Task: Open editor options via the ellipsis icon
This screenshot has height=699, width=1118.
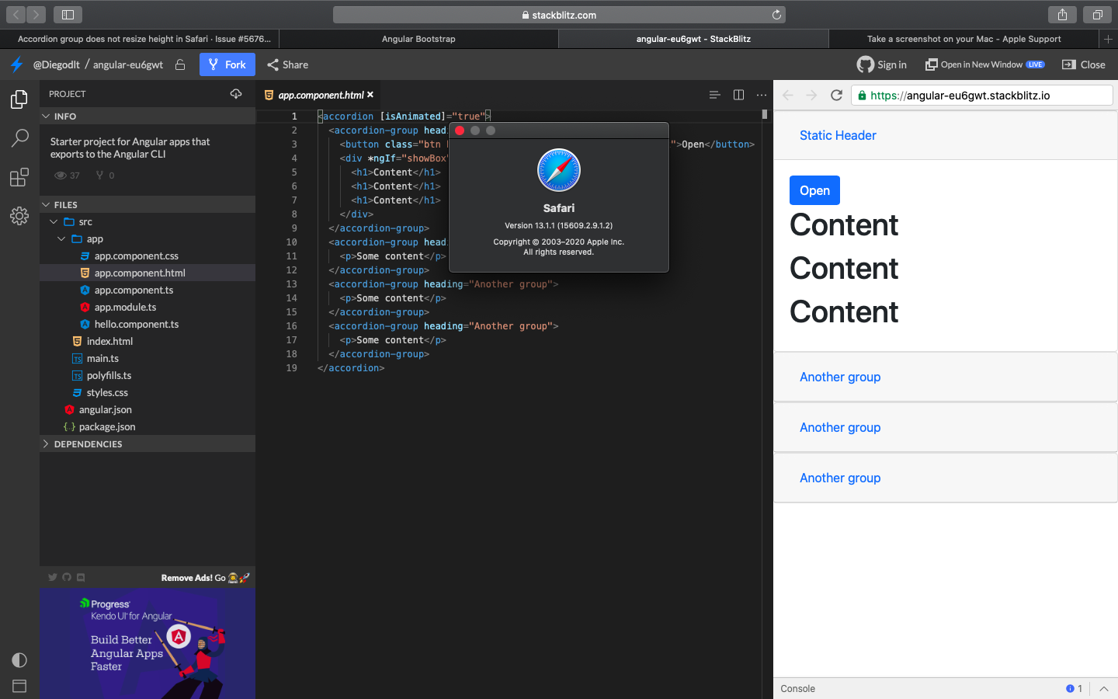Action: tap(761, 94)
